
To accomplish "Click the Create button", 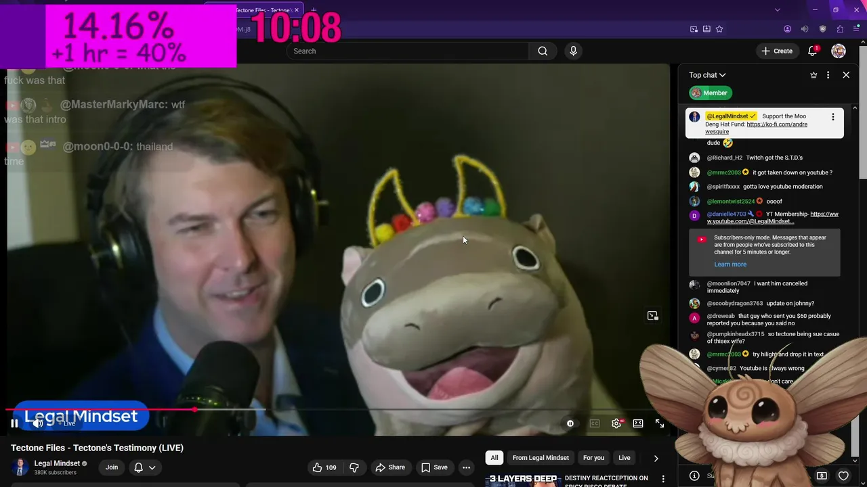I will pos(777,51).
